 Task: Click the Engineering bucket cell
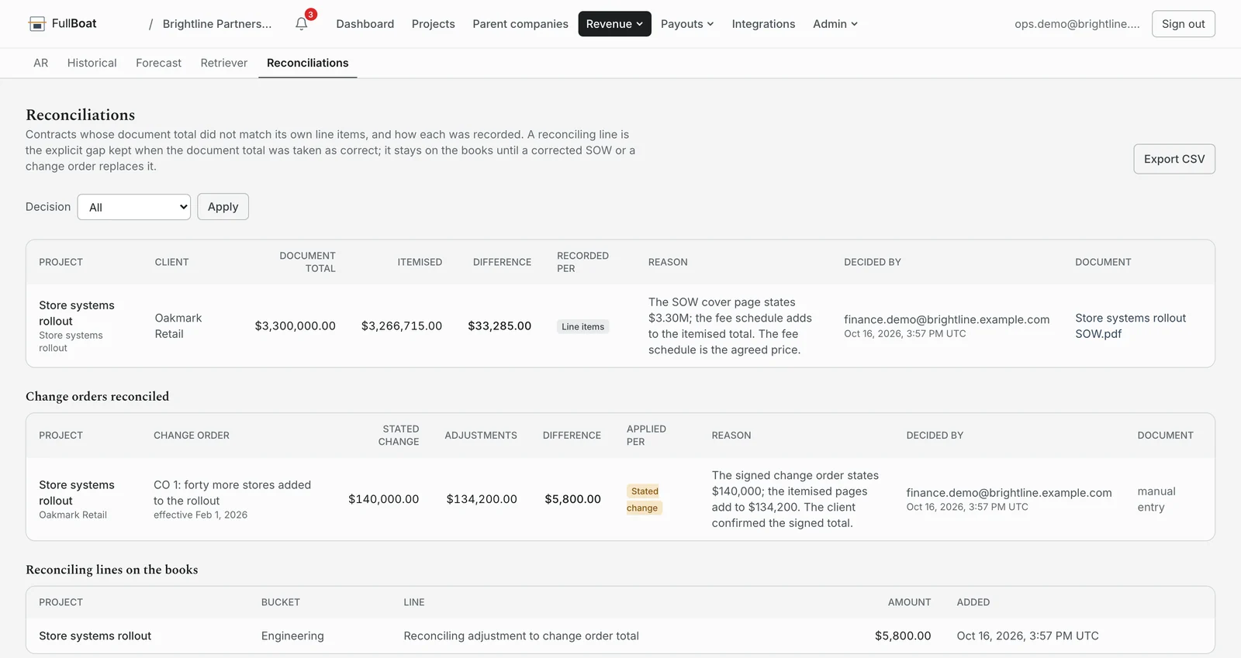[x=292, y=636]
